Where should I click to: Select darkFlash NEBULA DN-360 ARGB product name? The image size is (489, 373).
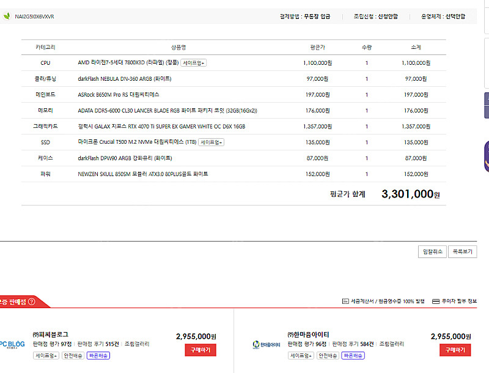coord(125,79)
